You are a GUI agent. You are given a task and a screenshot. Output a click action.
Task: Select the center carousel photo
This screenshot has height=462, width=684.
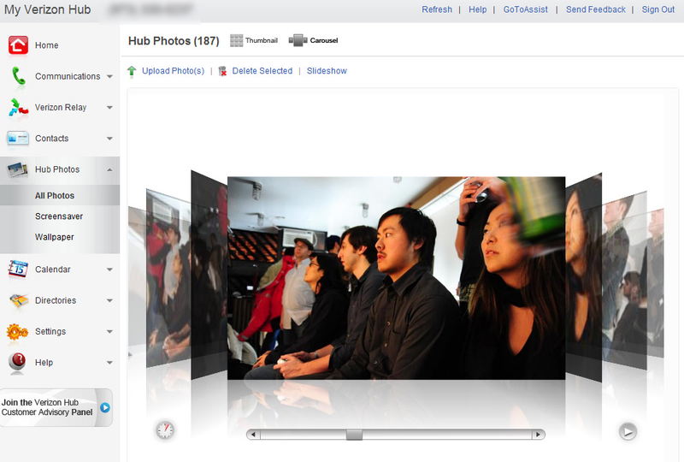(x=396, y=278)
